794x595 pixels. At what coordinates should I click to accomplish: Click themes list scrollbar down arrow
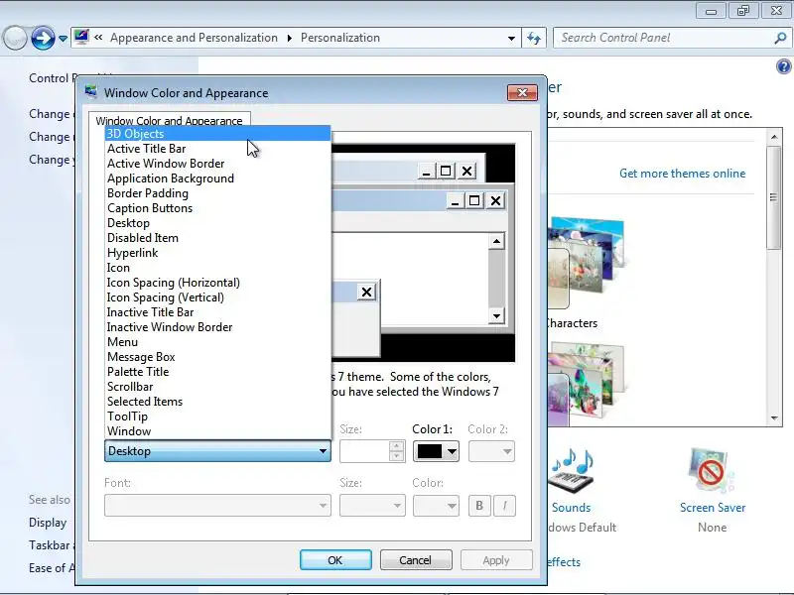[x=774, y=417]
